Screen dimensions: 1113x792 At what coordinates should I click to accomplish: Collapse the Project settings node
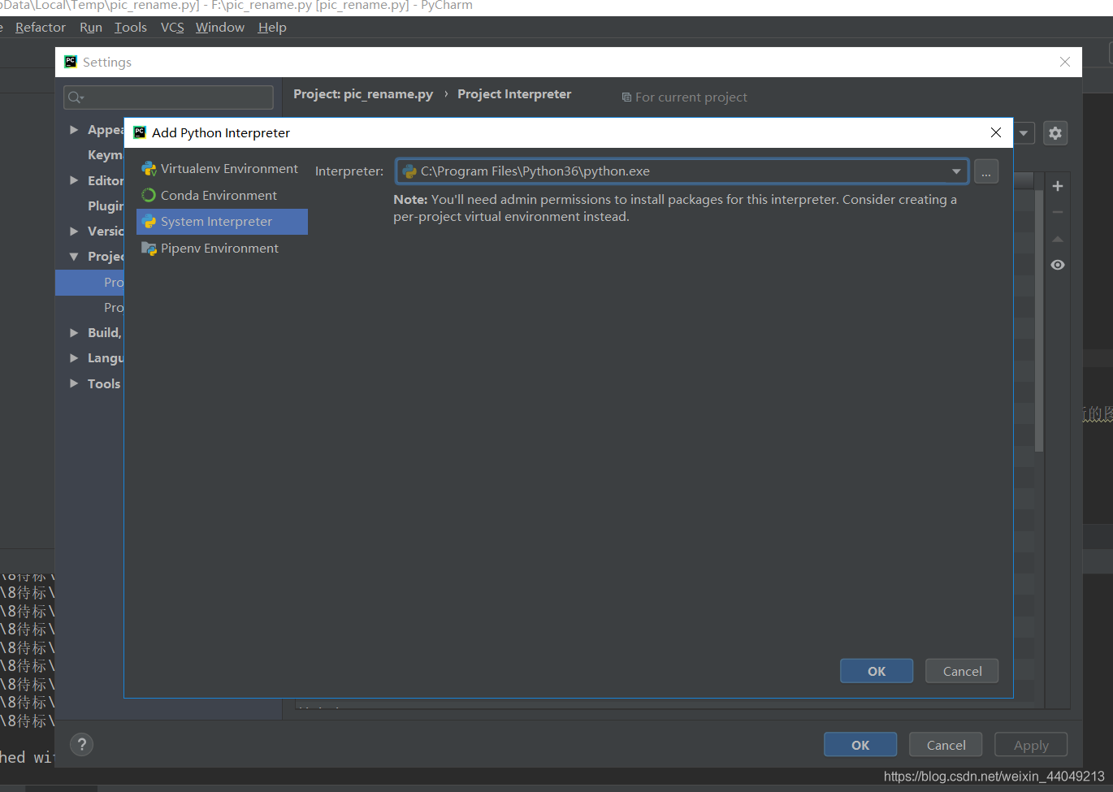[74, 256]
